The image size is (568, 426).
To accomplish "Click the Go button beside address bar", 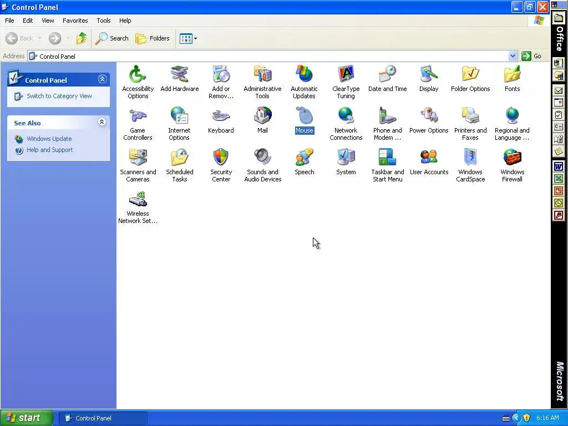I will point(531,56).
